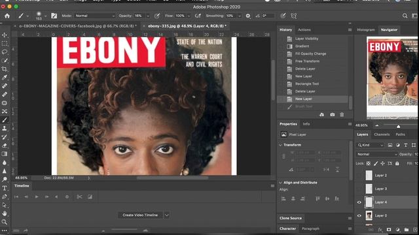Viewport: 419px width, 235px height.
Task: Open the Flow value dropdown
Action: click(x=189, y=16)
